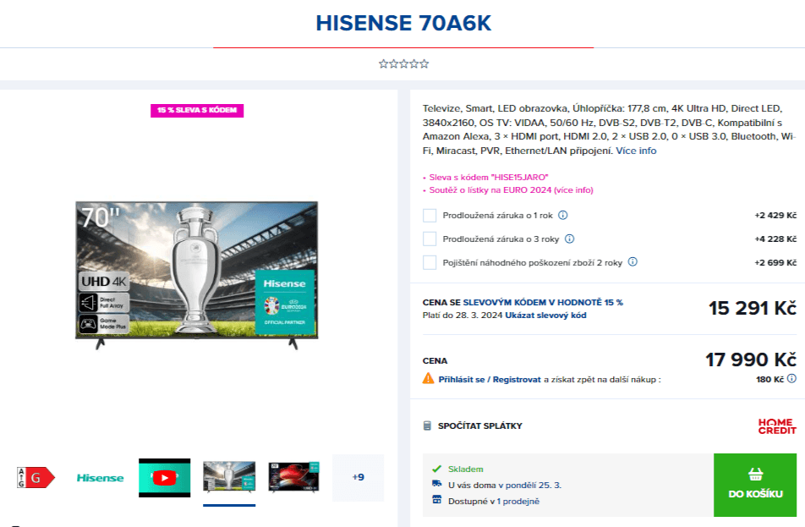This screenshot has width=805, height=527.
Task: Click the star rating row
Action: pyautogui.click(x=403, y=63)
